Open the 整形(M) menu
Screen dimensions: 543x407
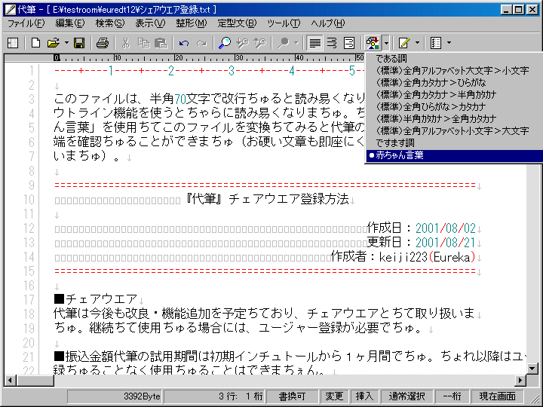pos(191,23)
